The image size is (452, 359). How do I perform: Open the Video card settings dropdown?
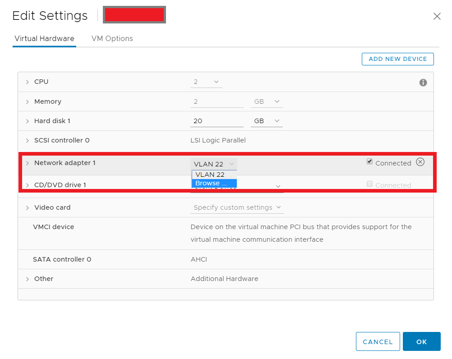237,207
